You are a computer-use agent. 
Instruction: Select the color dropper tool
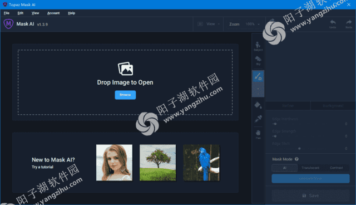pos(258,119)
